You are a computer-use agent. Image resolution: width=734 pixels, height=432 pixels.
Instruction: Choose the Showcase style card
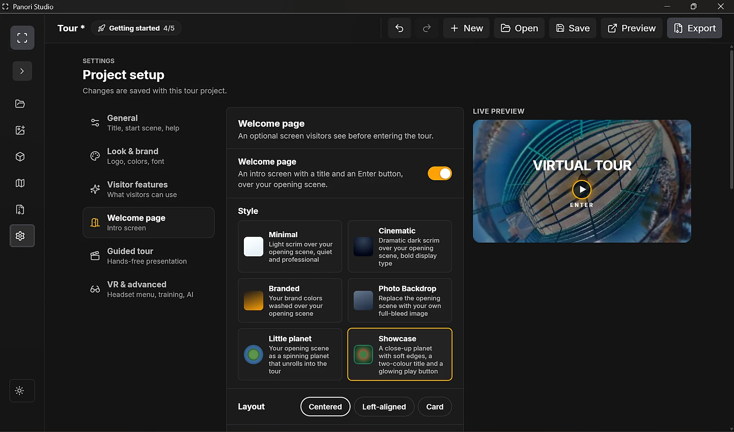point(400,355)
